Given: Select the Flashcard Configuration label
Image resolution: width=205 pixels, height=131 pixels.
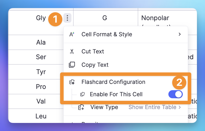Looking at the screenshot, I should click(x=113, y=82).
